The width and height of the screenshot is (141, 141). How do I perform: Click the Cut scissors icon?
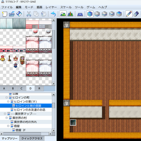coord(29,14)
